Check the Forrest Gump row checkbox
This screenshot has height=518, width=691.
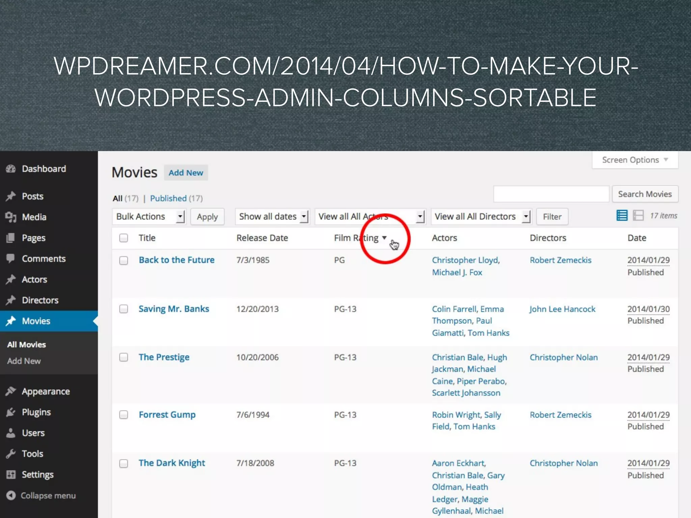tap(124, 415)
